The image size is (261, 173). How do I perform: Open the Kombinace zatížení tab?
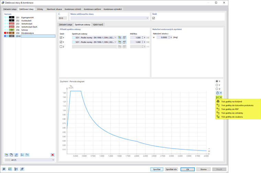coord(92,9)
